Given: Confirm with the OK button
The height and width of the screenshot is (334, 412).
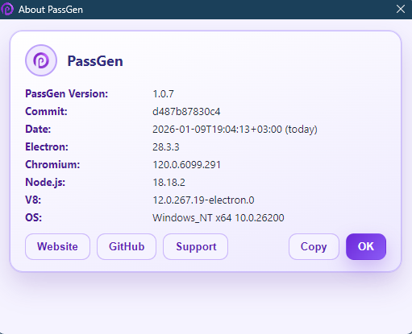Looking at the screenshot, I should point(366,246).
